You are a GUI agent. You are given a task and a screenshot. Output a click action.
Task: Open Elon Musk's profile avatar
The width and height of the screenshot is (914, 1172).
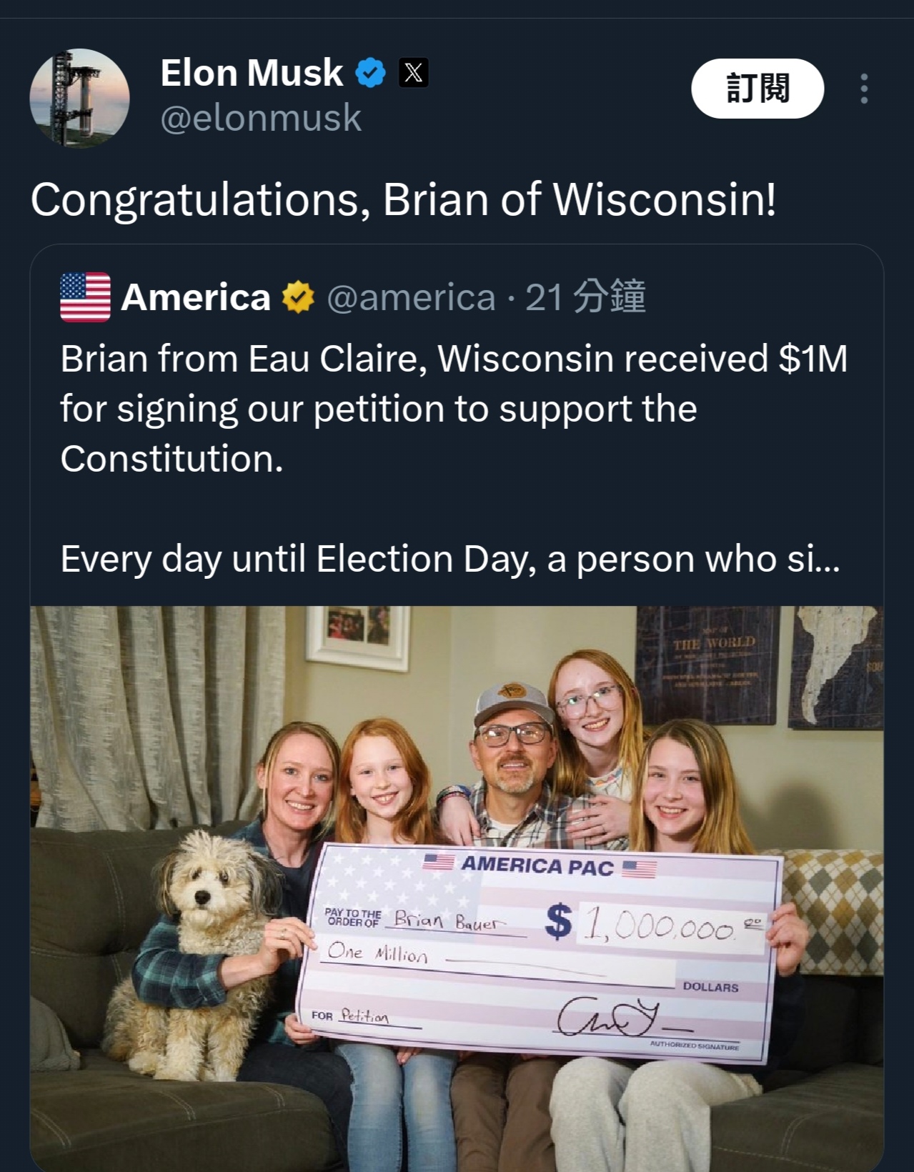(79, 98)
